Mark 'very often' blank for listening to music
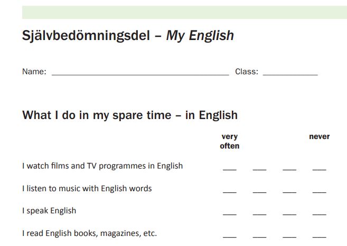This screenshot has width=347, height=246. tap(229, 190)
